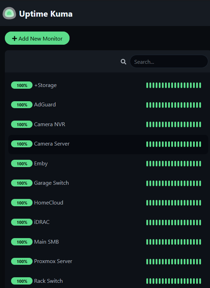The image size is (210, 288).
Task: Open the Main SMB monitor
Action: [x=108, y=242]
